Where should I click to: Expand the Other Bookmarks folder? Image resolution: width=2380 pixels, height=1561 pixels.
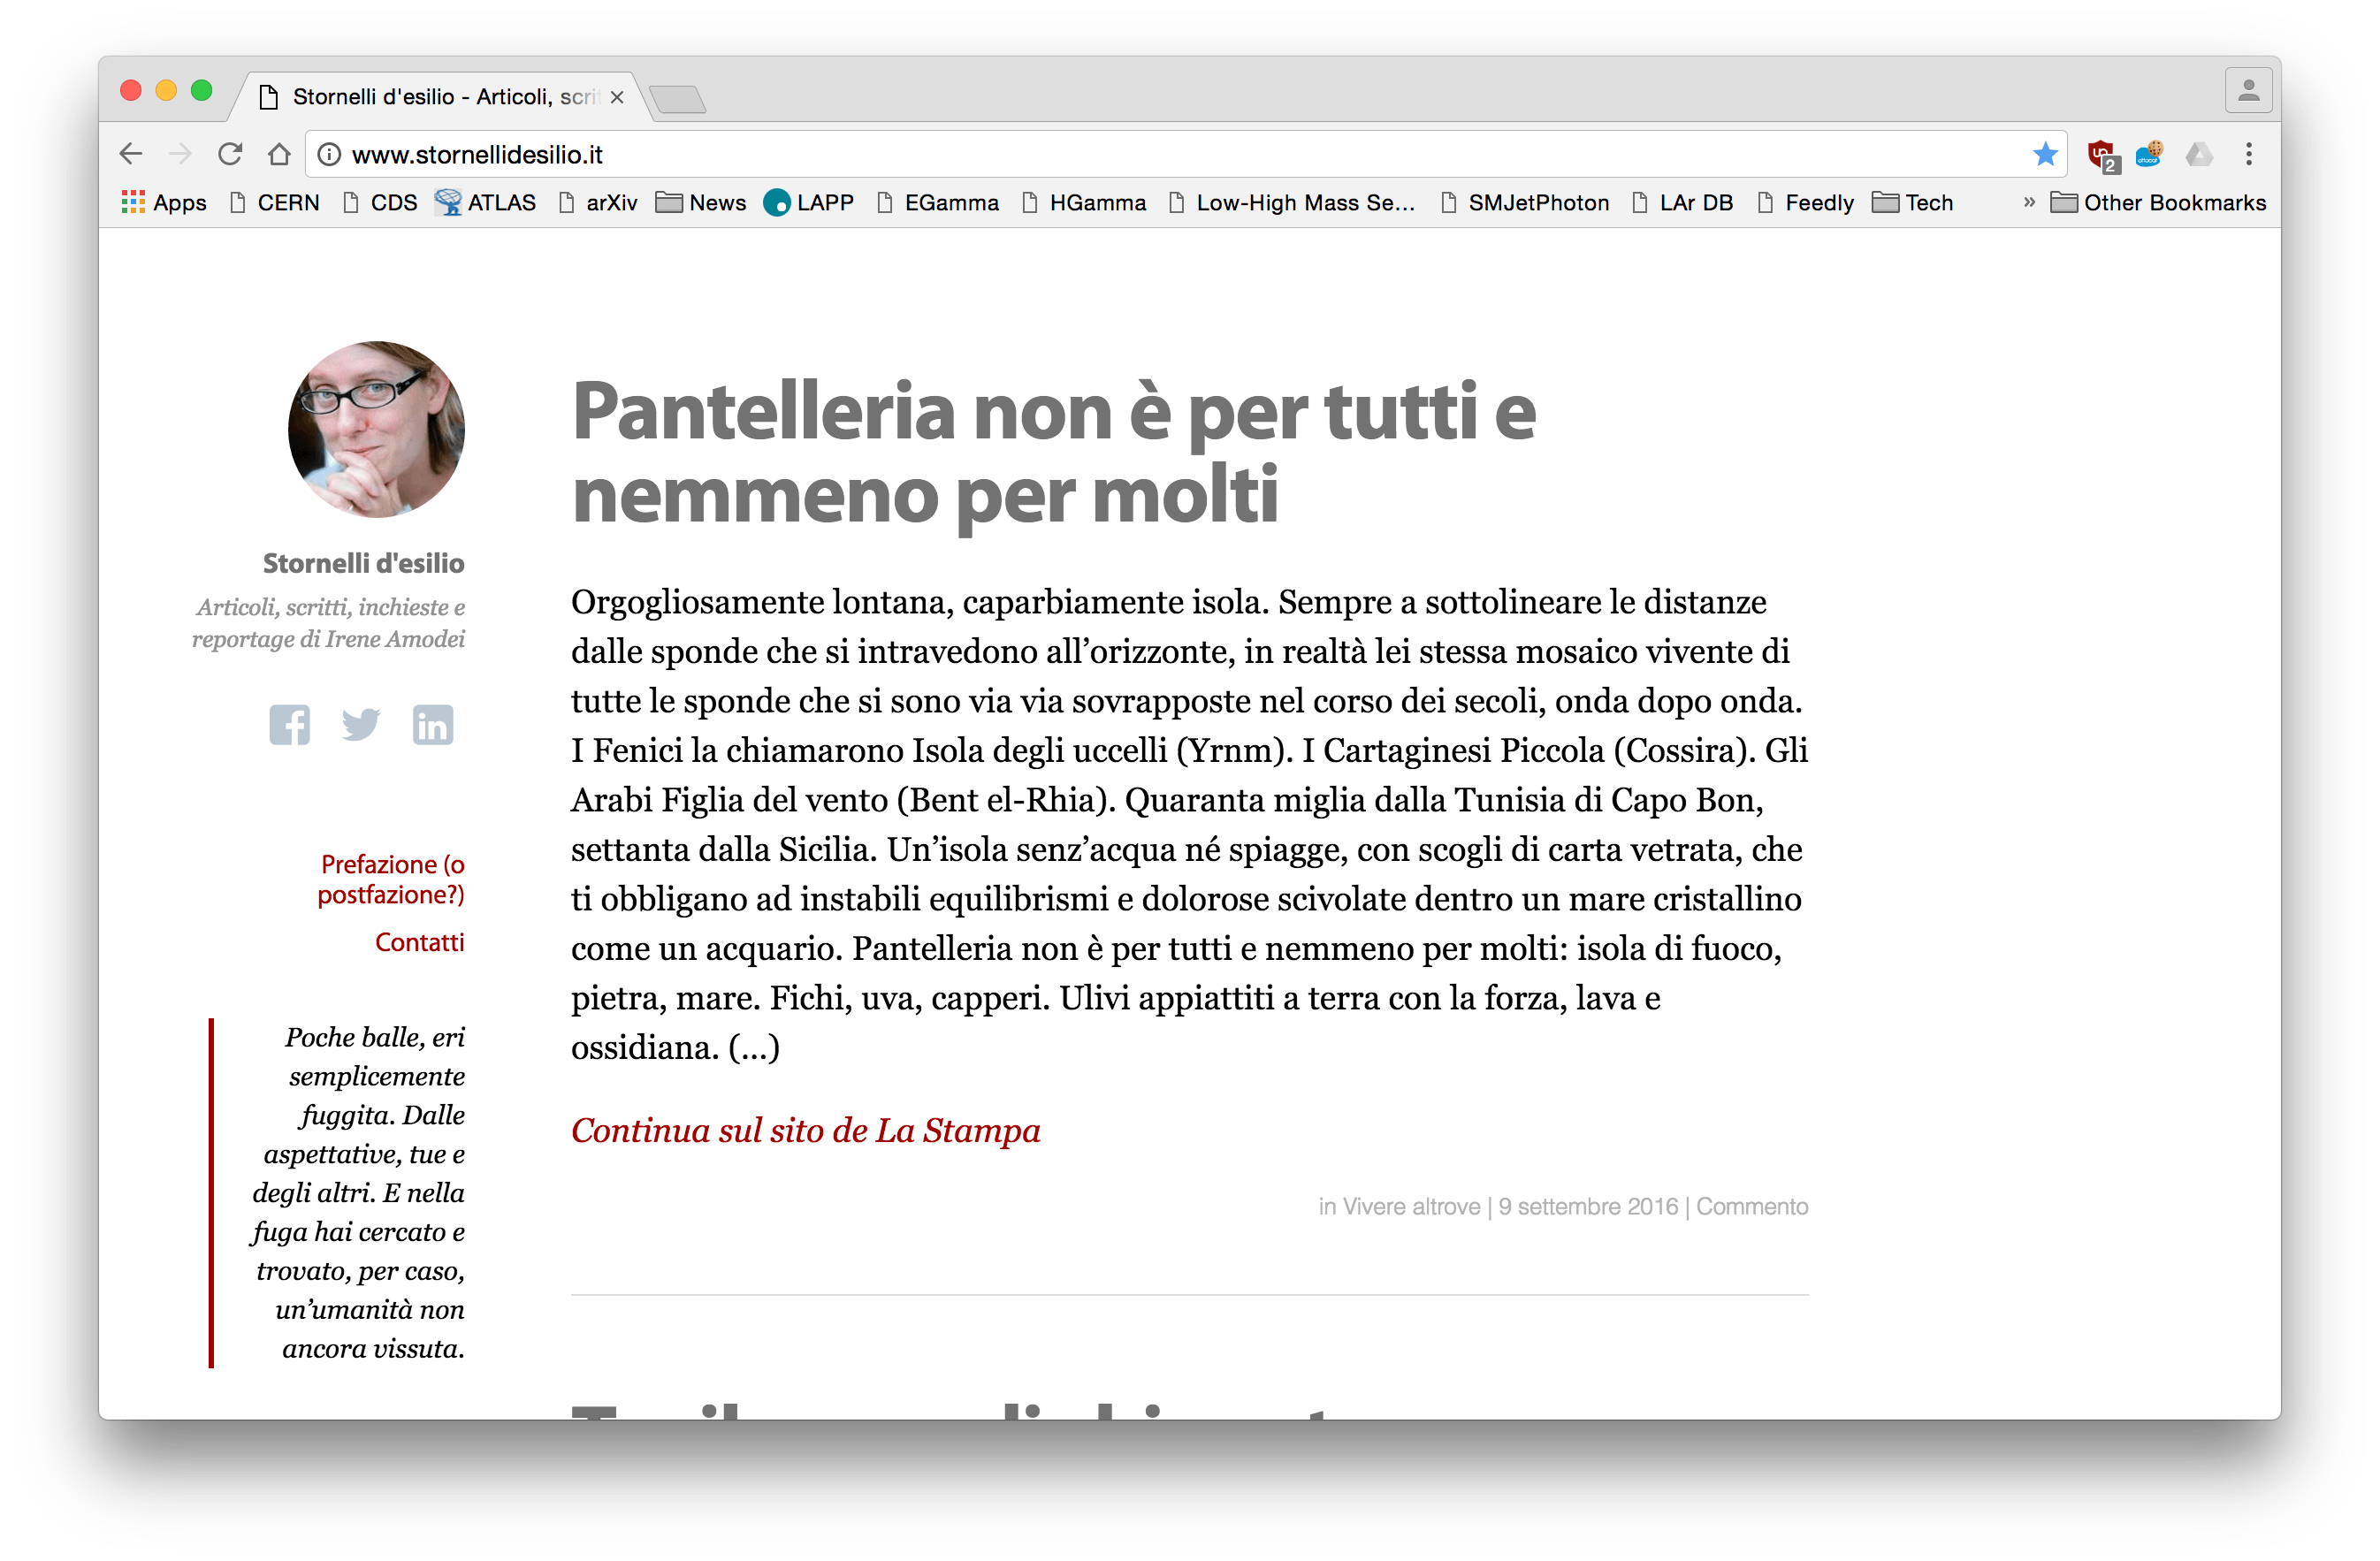(x=2158, y=203)
